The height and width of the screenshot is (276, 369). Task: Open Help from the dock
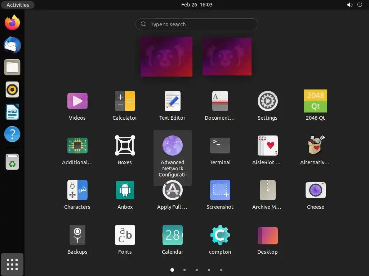coord(12,134)
